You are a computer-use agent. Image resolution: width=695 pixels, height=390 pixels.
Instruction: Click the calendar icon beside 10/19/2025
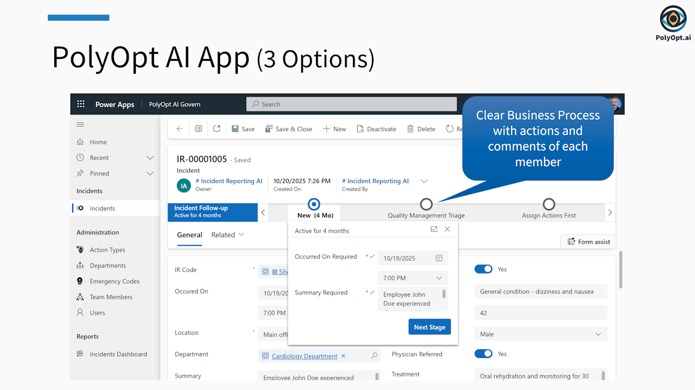pos(439,258)
